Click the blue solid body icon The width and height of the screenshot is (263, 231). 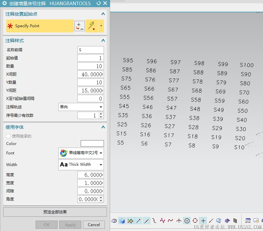122,221
